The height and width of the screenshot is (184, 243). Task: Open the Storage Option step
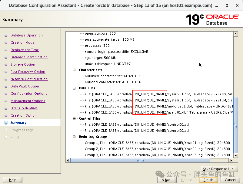pos(23,64)
